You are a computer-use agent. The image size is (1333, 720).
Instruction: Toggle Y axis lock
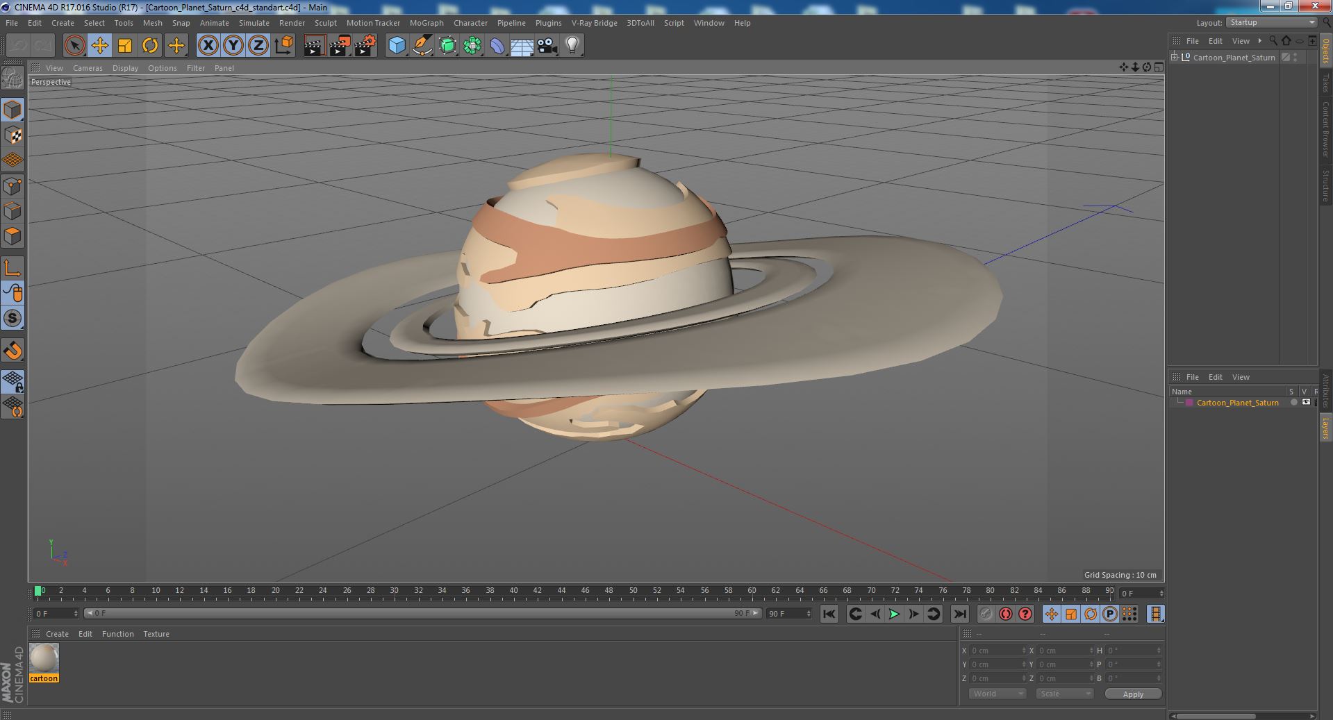click(233, 46)
